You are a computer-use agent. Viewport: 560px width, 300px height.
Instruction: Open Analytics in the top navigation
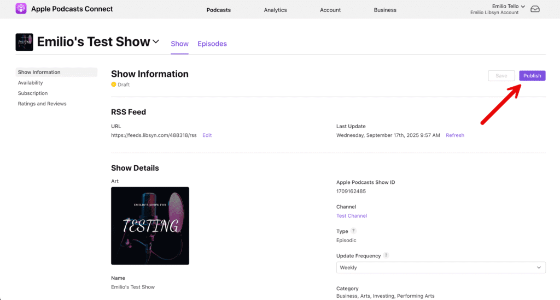coord(275,10)
